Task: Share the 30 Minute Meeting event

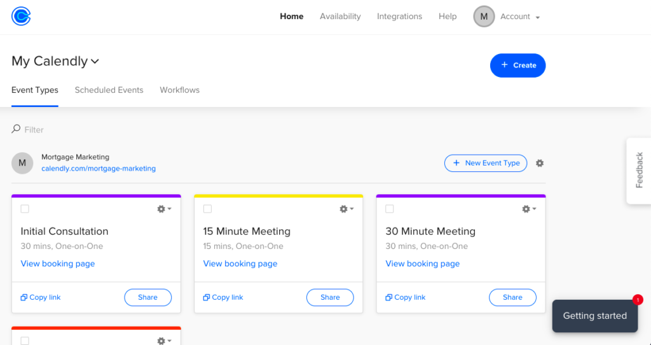Action: (512, 297)
